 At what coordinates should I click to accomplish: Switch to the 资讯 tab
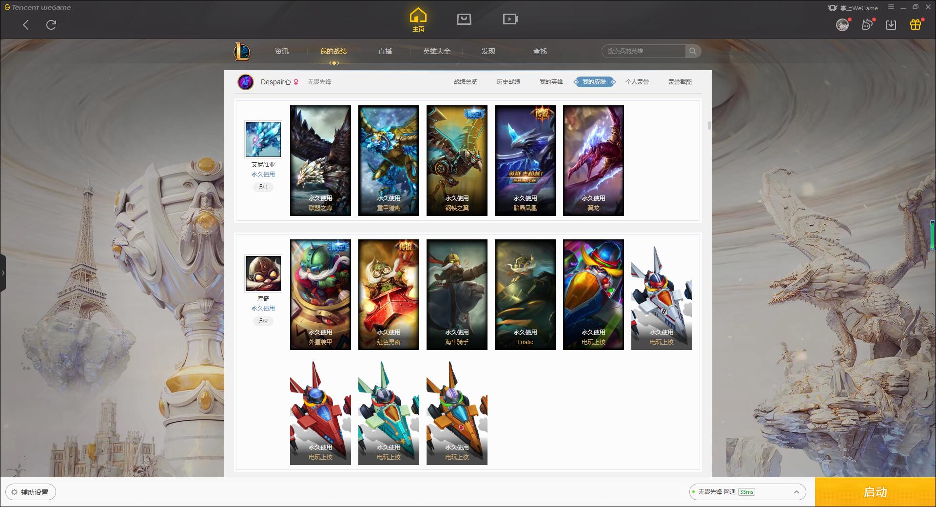282,51
